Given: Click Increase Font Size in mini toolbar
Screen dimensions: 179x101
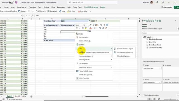Looking at the screenshot, I should pos(91,25).
